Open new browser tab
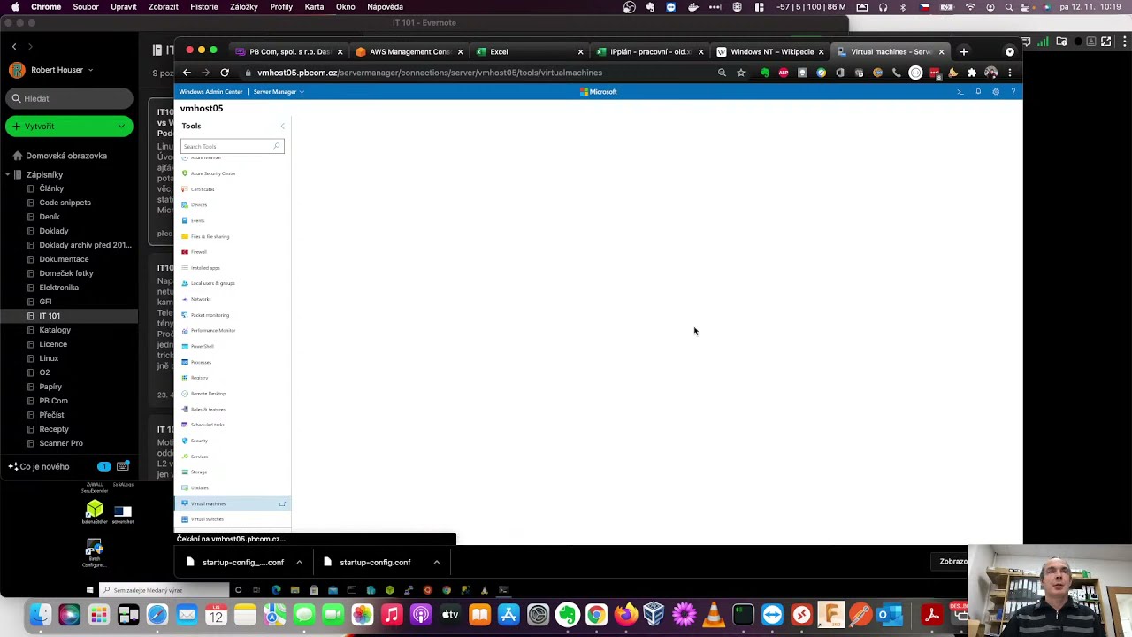The height and width of the screenshot is (637, 1132). [964, 52]
